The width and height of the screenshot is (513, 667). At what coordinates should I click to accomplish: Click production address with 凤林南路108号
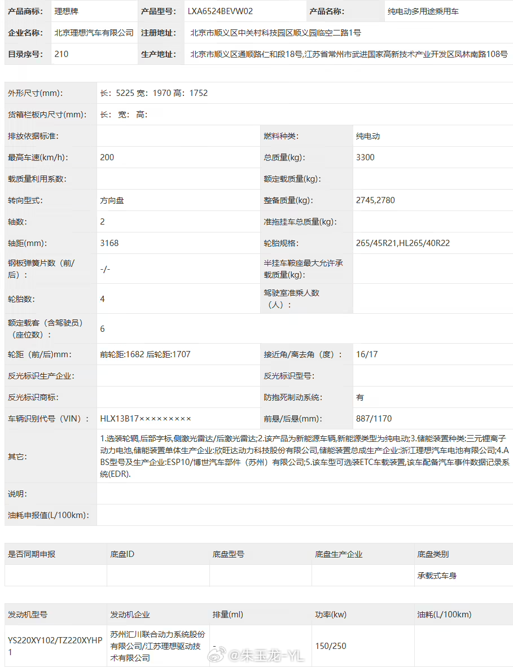coord(349,54)
